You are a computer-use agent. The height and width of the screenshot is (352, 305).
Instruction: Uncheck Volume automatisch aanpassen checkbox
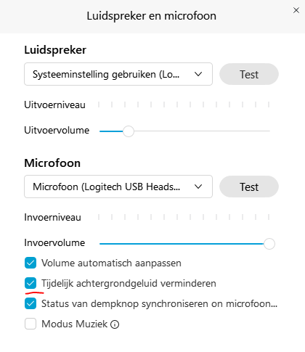point(30,263)
